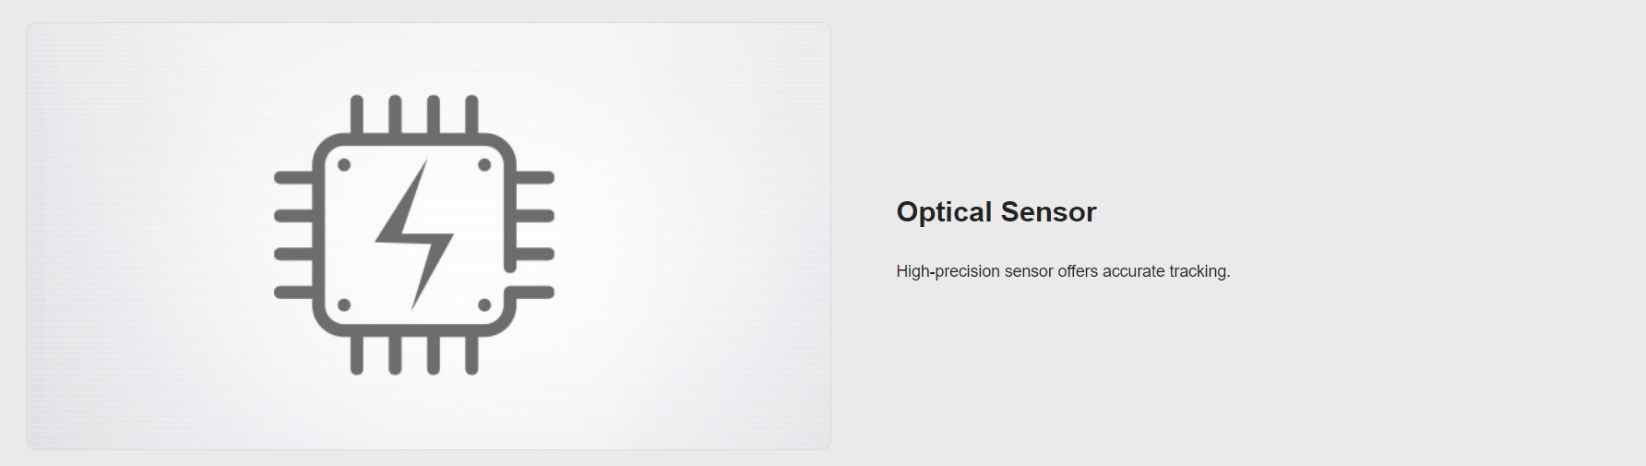Click the uppermost right-side pin of the chip

click(534, 177)
